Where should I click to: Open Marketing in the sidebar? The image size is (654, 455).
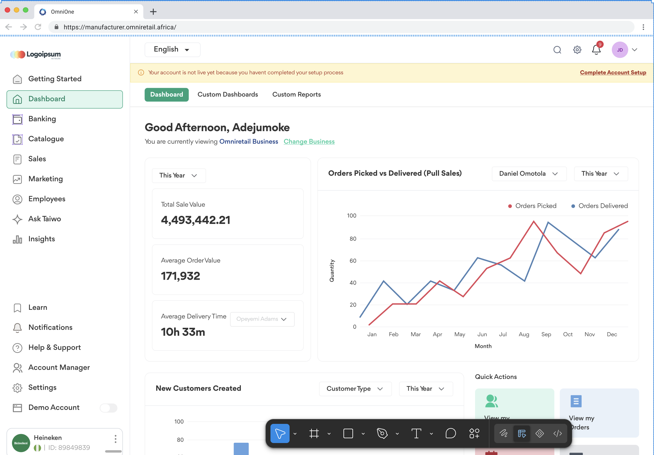[65, 179]
